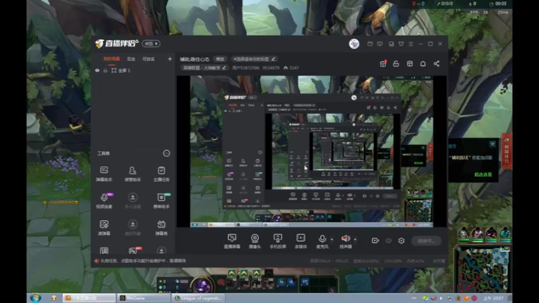Click the mode pill beside the 直播伴侣 logo
539x303 pixels.
pyautogui.click(x=151, y=44)
